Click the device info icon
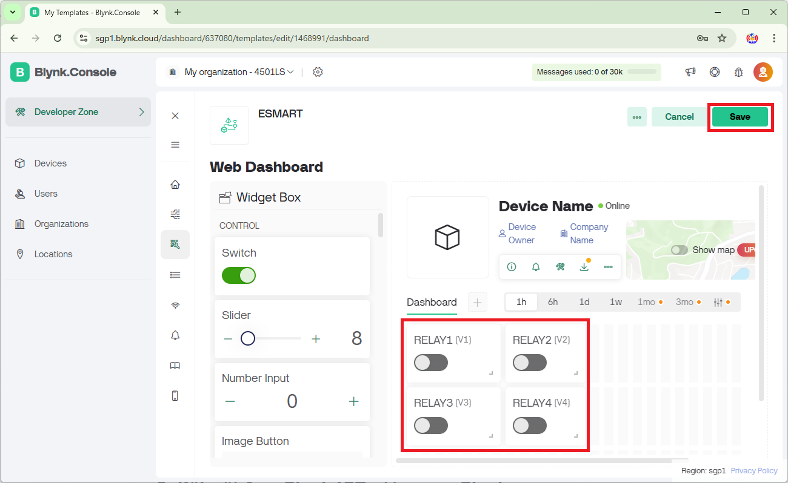Image resolution: width=788 pixels, height=483 pixels. (x=512, y=267)
